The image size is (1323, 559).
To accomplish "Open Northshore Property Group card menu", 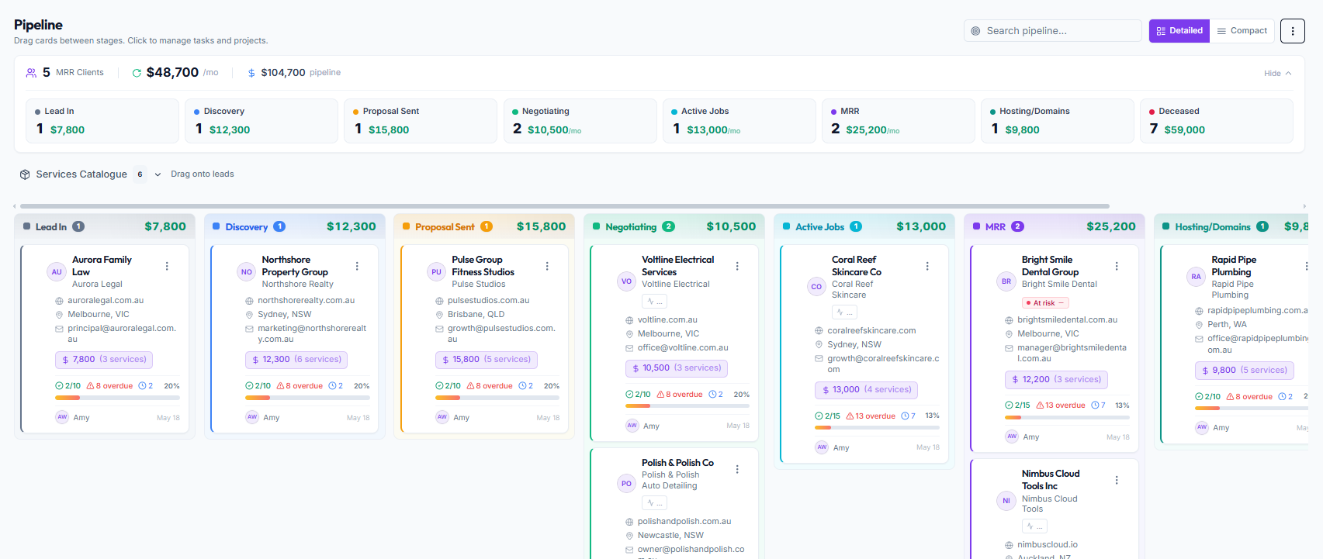I will coord(357,266).
